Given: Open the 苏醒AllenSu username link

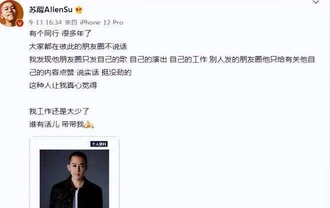Looking at the screenshot, I should [50, 9].
